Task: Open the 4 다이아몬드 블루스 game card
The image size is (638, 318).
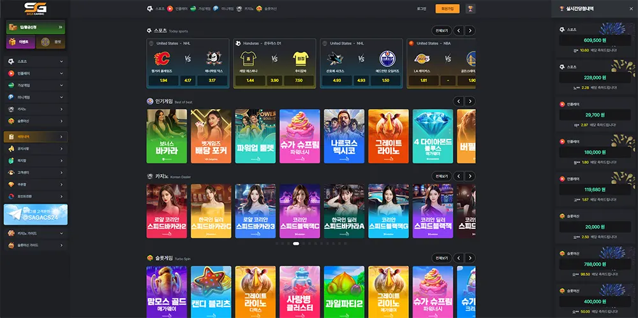Action: tap(433, 136)
